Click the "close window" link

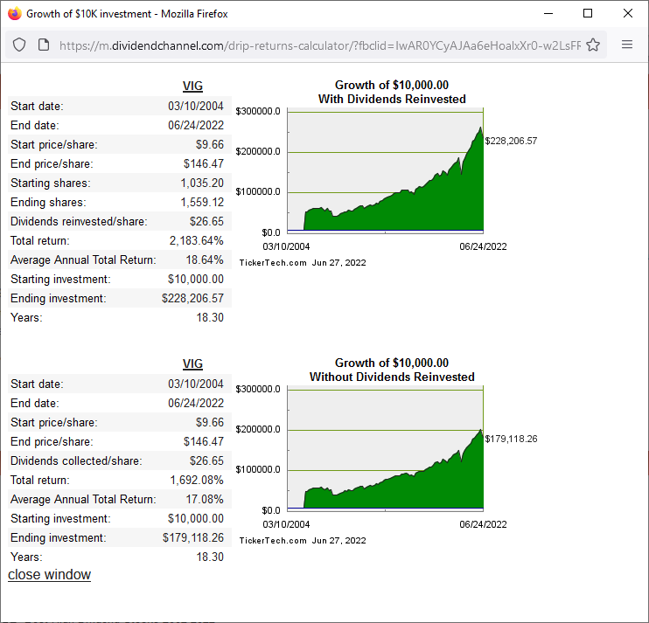coord(49,574)
